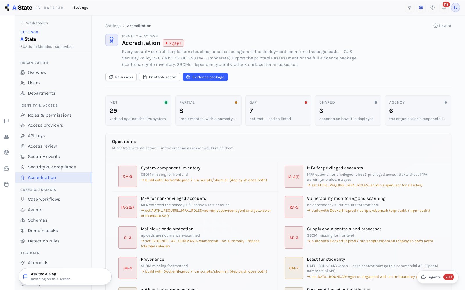The image size is (465, 290).
Task: Download the Evidence package
Action: (x=205, y=77)
